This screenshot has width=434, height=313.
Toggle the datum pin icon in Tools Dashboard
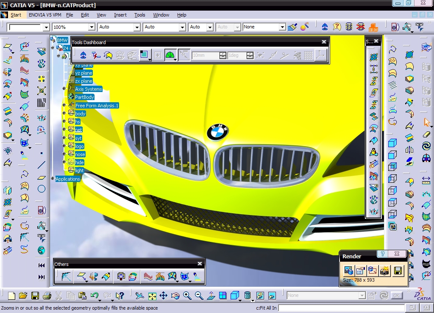[273, 55]
